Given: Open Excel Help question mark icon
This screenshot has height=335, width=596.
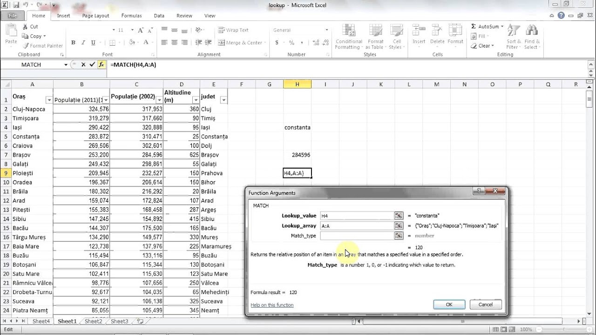Looking at the screenshot, I should point(561,15).
